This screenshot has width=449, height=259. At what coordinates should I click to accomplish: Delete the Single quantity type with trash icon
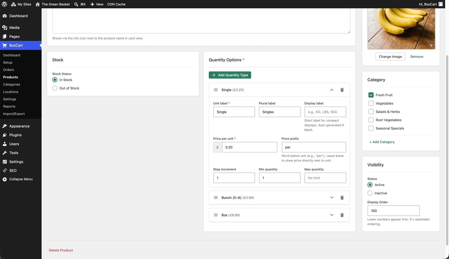click(342, 90)
